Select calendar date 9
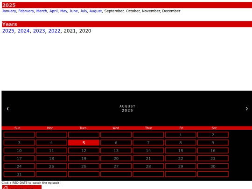 point(213,143)
